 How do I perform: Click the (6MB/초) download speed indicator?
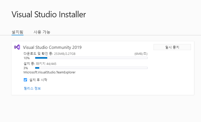pos(141,54)
